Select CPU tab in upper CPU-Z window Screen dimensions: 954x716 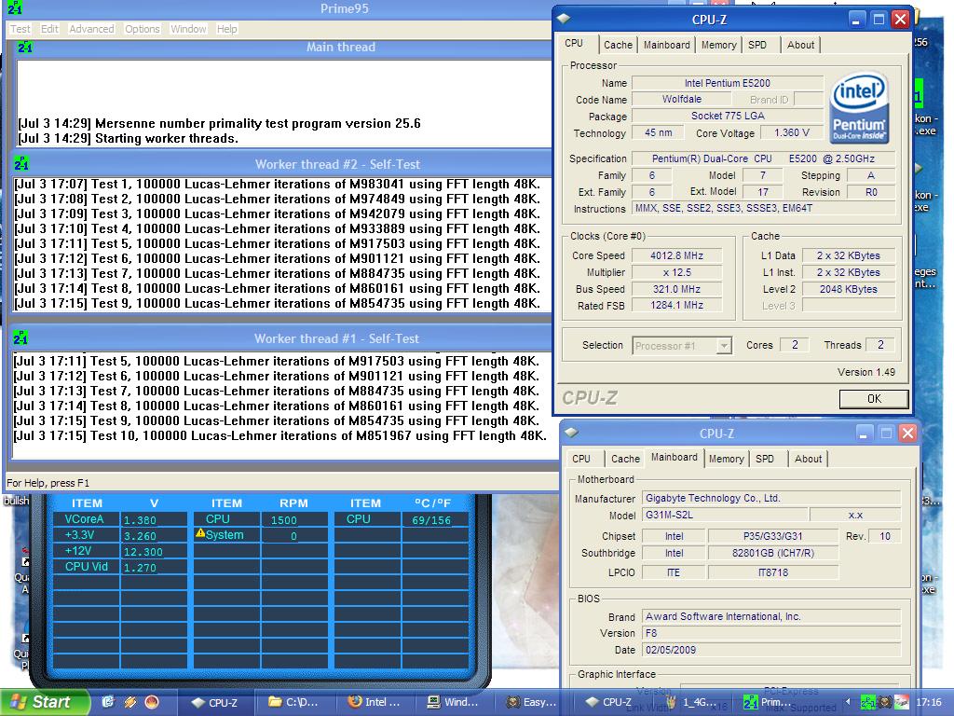(x=574, y=43)
